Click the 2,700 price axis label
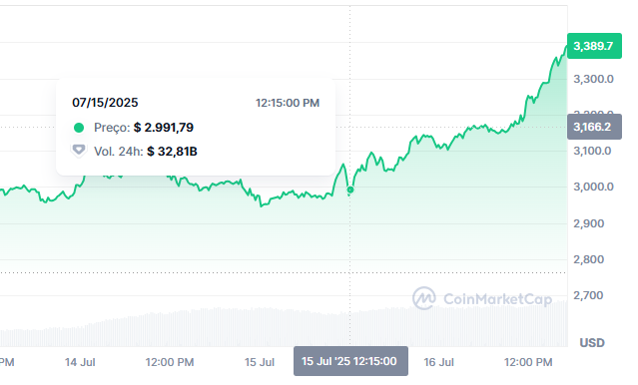Image resolution: width=638 pixels, height=385 pixels. pyautogui.click(x=588, y=295)
